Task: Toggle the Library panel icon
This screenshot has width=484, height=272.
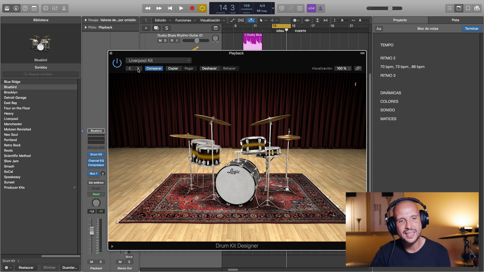Action: pos(7,8)
